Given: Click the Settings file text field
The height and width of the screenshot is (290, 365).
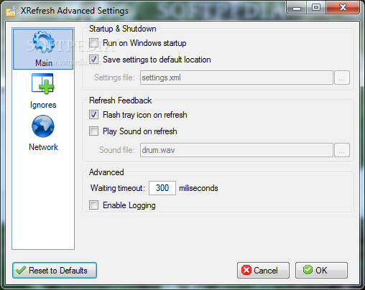Looking at the screenshot, I should click(x=236, y=78).
